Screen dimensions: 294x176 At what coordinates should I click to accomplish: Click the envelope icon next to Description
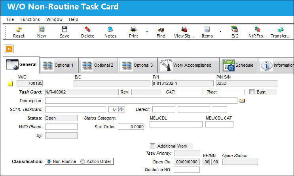coord(242,101)
